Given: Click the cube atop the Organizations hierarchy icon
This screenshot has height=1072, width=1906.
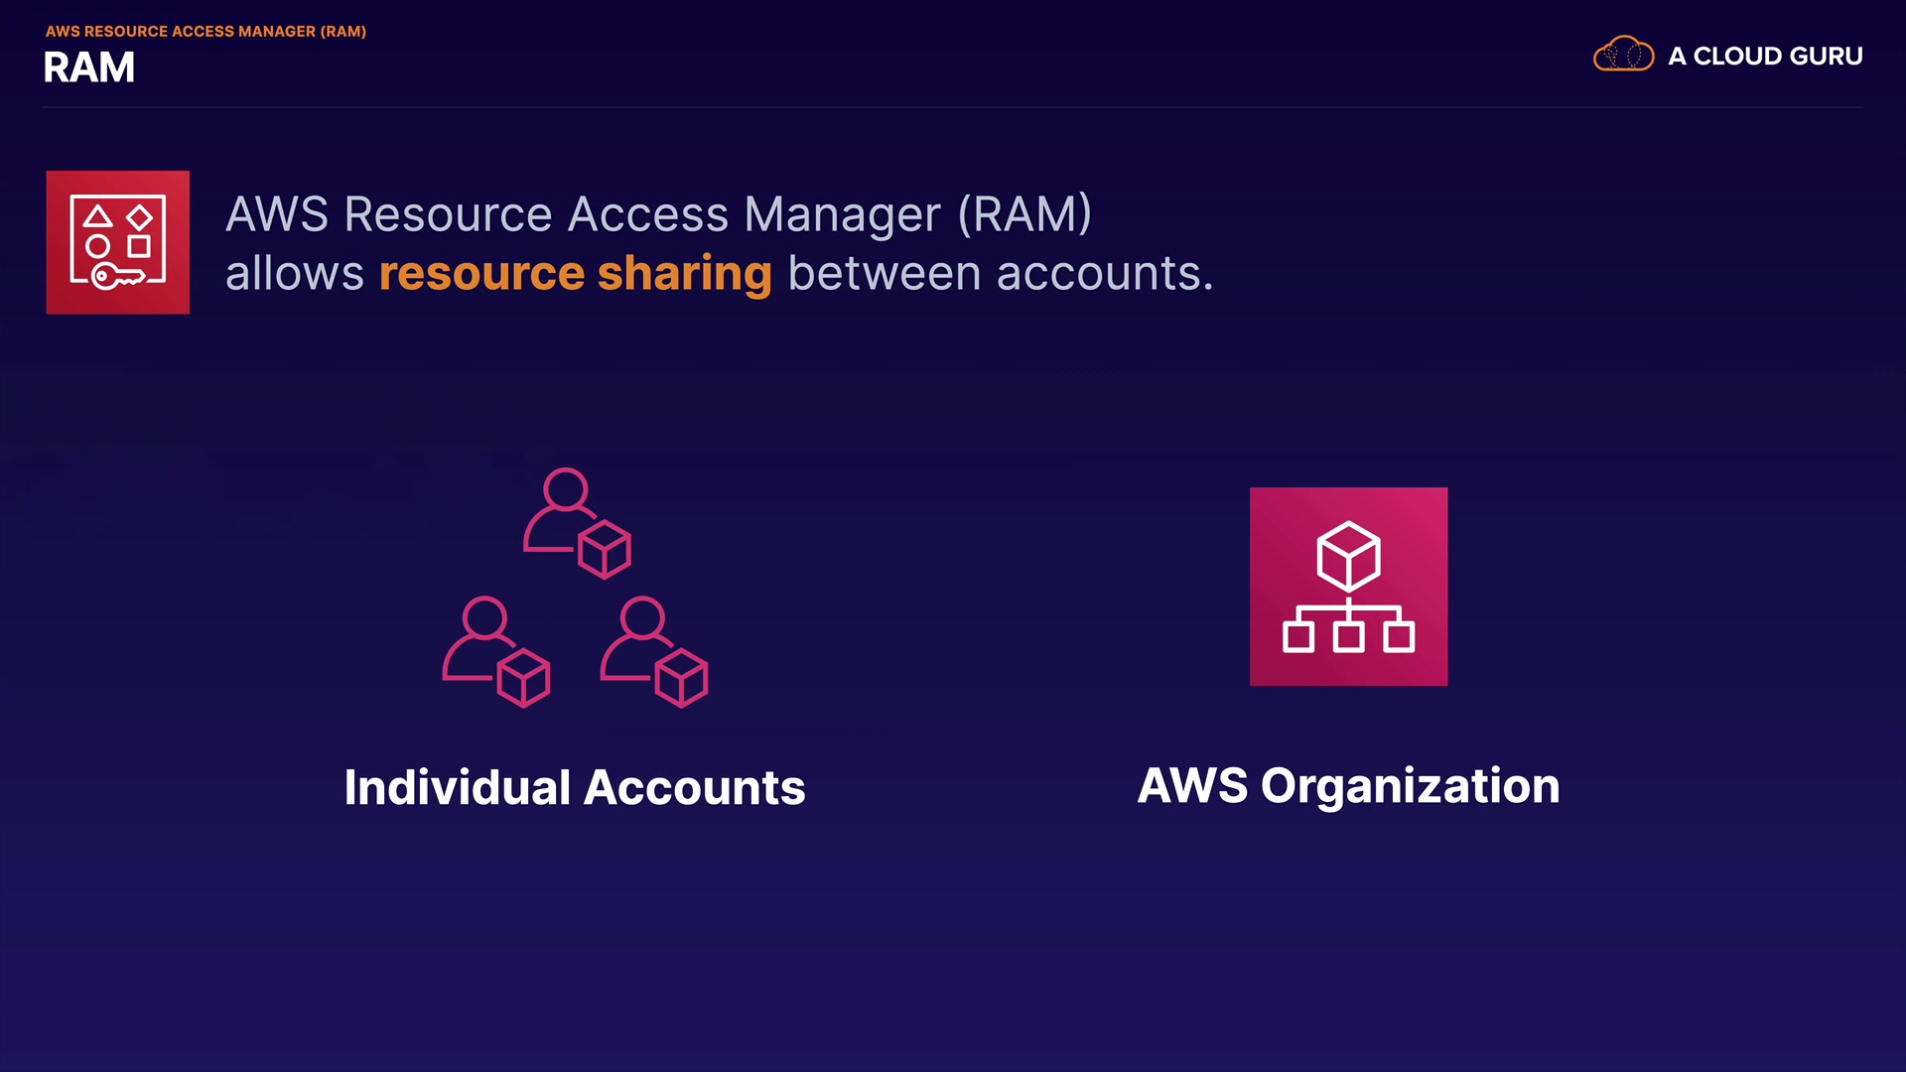Looking at the screenshot, I should [x=1348, y=556].
